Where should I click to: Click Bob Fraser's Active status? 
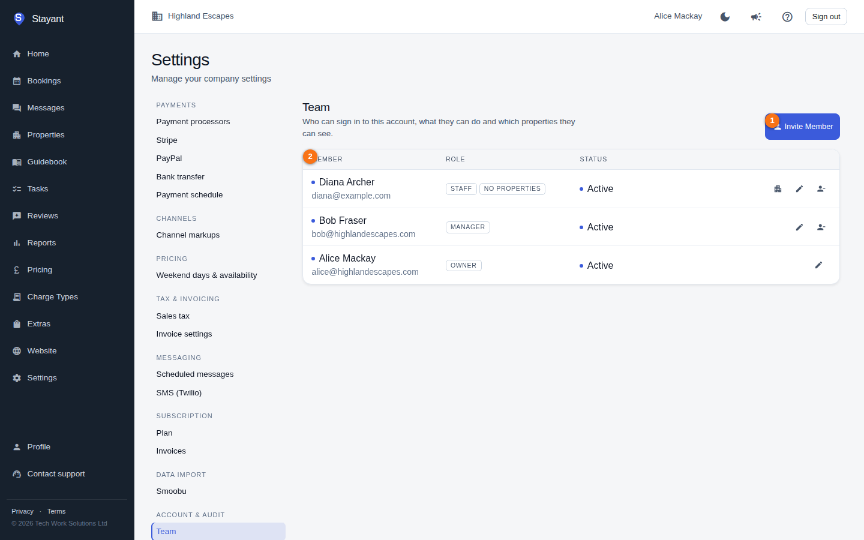click(x=596, y=227)
